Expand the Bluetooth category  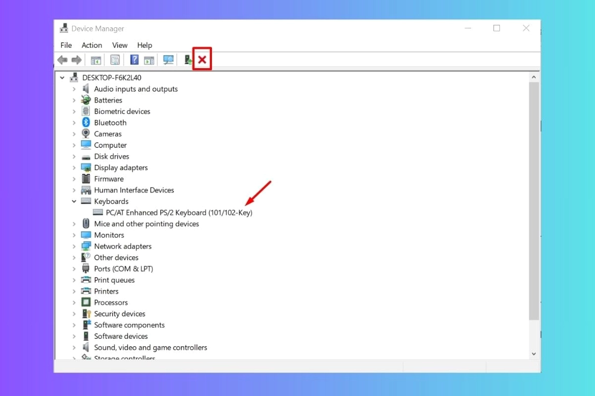click(74, 122)
